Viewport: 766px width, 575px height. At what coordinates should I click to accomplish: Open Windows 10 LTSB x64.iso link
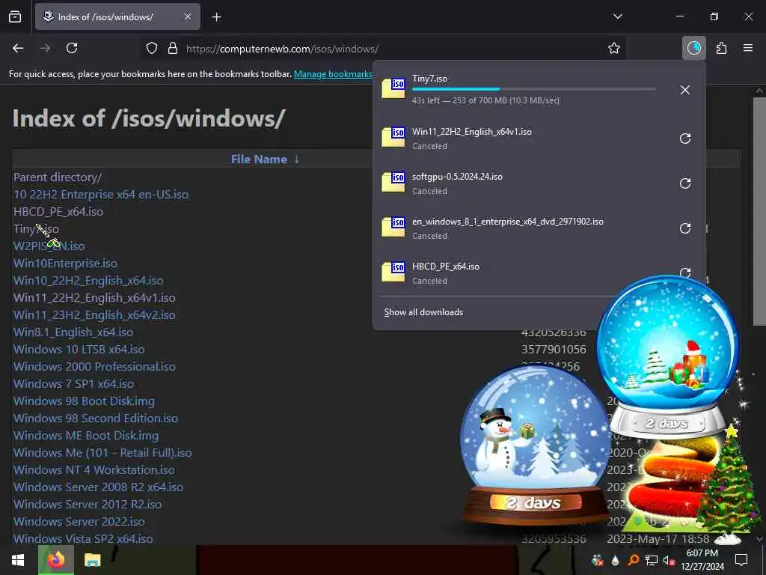pos(79,349)
